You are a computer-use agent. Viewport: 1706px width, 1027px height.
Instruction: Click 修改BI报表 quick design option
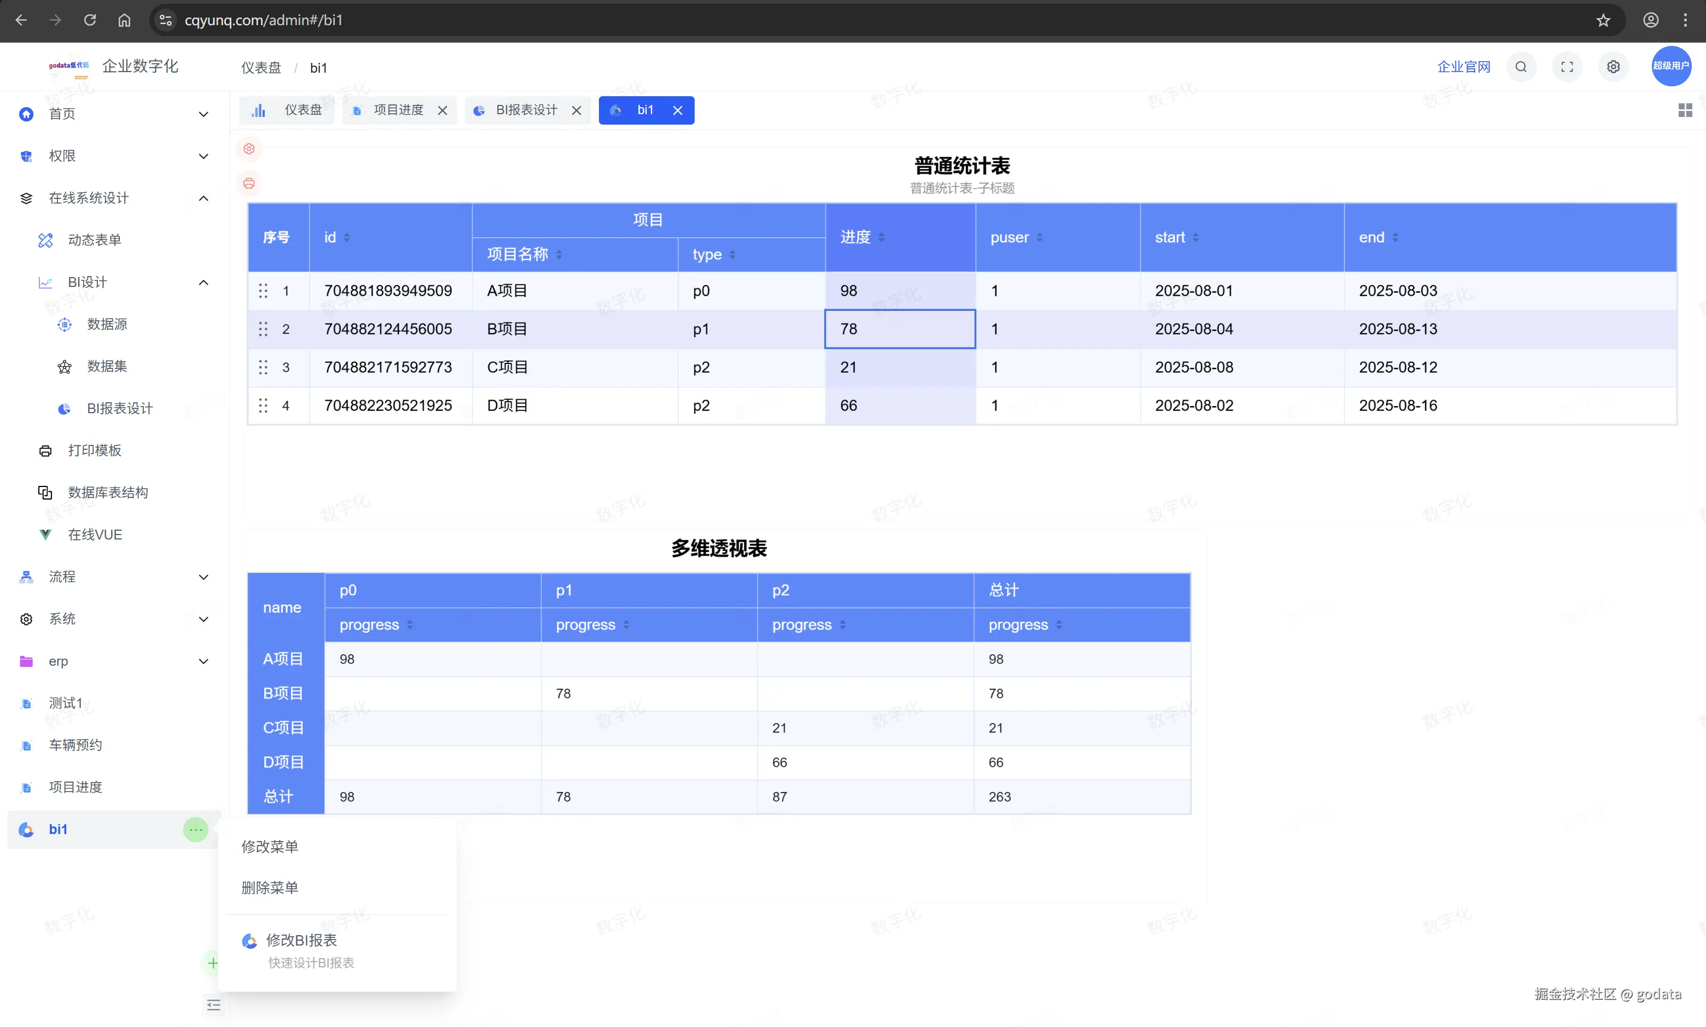[x=302, y=940]
